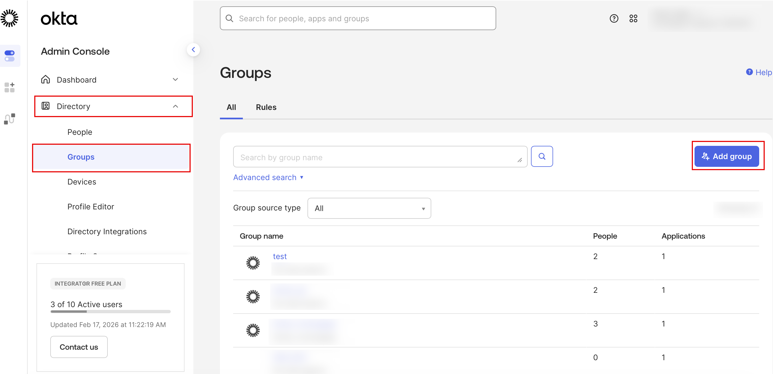This screenshot has width=773, height=374.
Task: Click the test group's sunburst icon
Action: click(253, 263)
